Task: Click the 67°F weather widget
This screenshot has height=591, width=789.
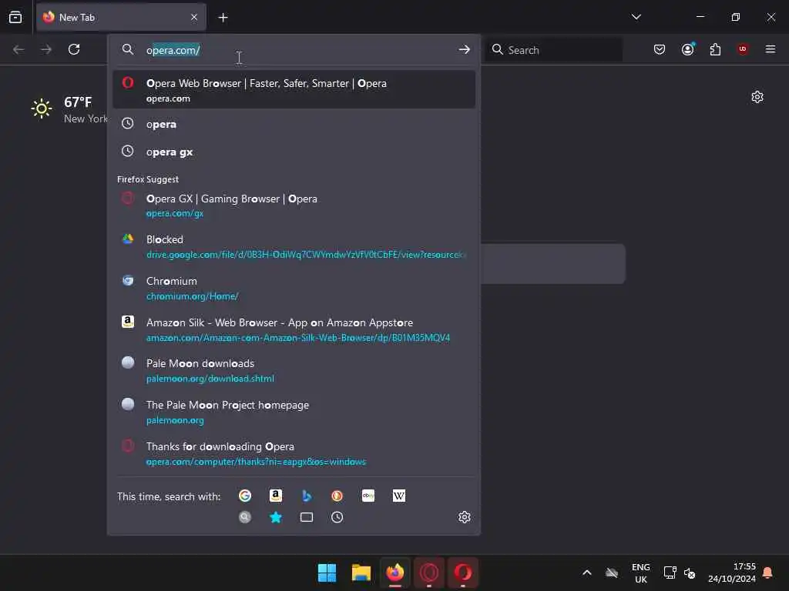Action: 69,109
